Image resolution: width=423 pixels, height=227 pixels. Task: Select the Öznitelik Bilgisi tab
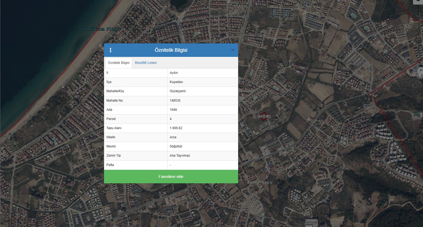[x=119, y=63]
